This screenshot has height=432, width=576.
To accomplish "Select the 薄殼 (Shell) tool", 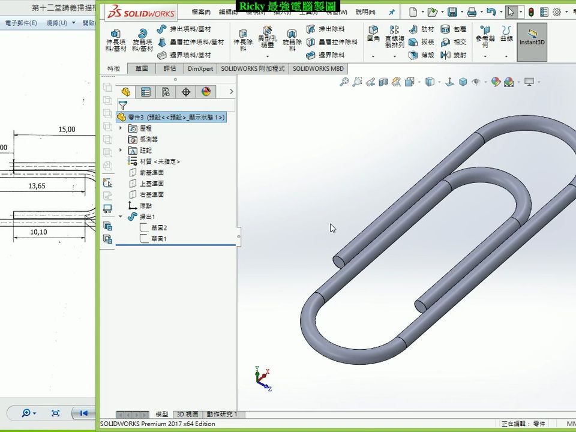I will tap(420, 55).
